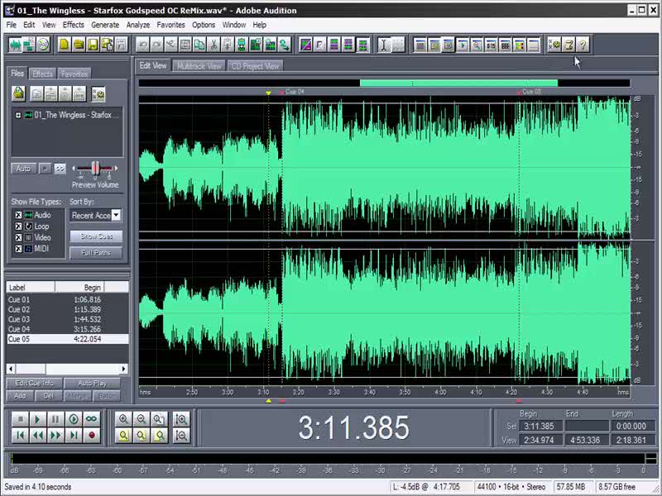Disable the MIDI file type checkbox

[18, 248]
